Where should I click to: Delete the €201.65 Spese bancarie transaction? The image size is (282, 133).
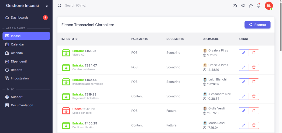(x=254, y=111)
